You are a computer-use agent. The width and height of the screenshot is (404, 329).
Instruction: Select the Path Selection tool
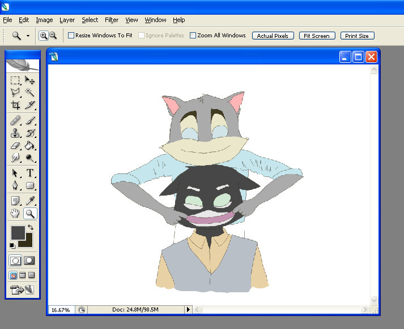pyautogui.click(x=15, y=173)
